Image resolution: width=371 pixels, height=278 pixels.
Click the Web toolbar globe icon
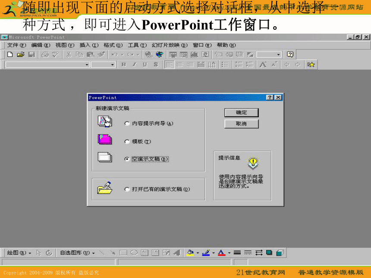point(160,55)
